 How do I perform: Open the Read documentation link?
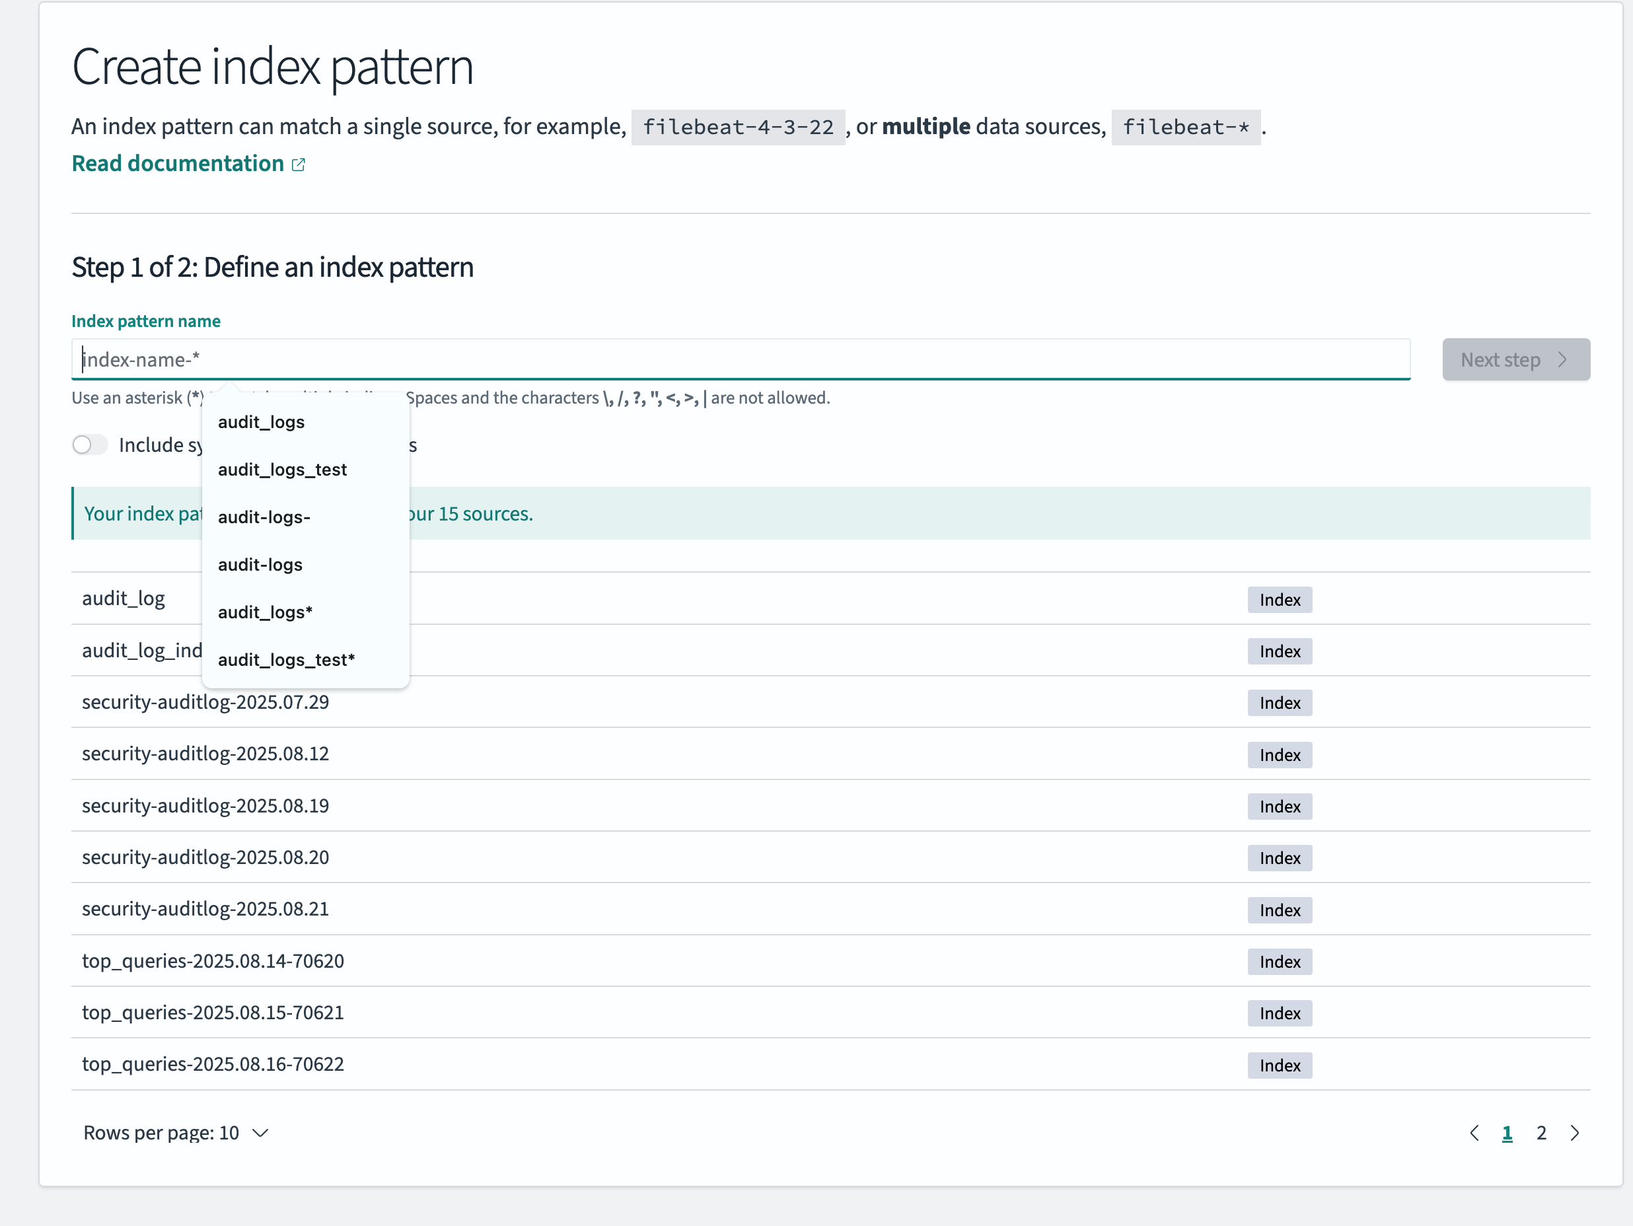[x=178, y=164]
